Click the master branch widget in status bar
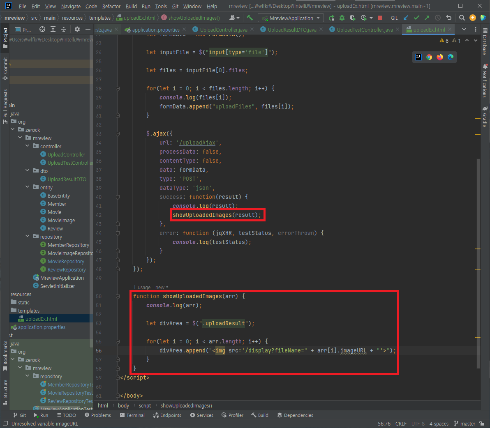The image size is (490, 428). click(x=465, y=423)
